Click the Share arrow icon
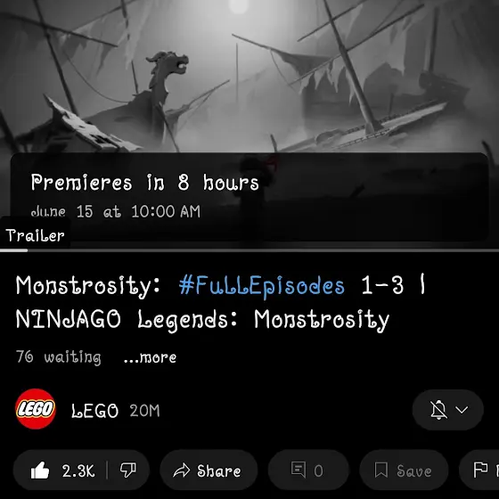The image size is (499, 499). (182, 470)
